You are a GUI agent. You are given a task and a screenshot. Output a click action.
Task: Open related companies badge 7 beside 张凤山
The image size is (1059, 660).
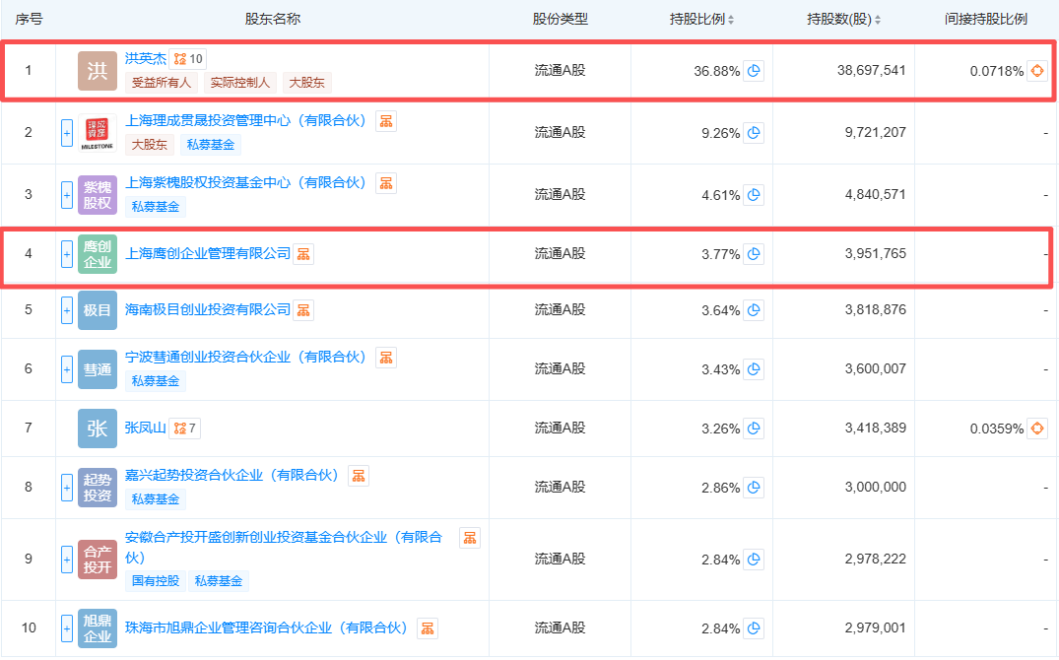[184, 429]
